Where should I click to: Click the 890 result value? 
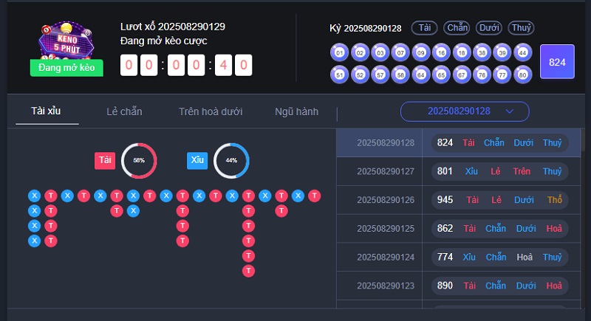click(445, 286)
